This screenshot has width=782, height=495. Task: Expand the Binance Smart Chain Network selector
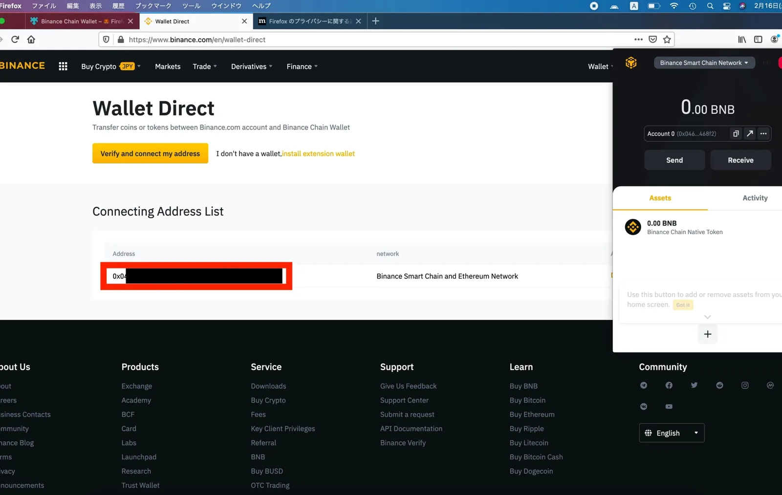coord(704,63)
